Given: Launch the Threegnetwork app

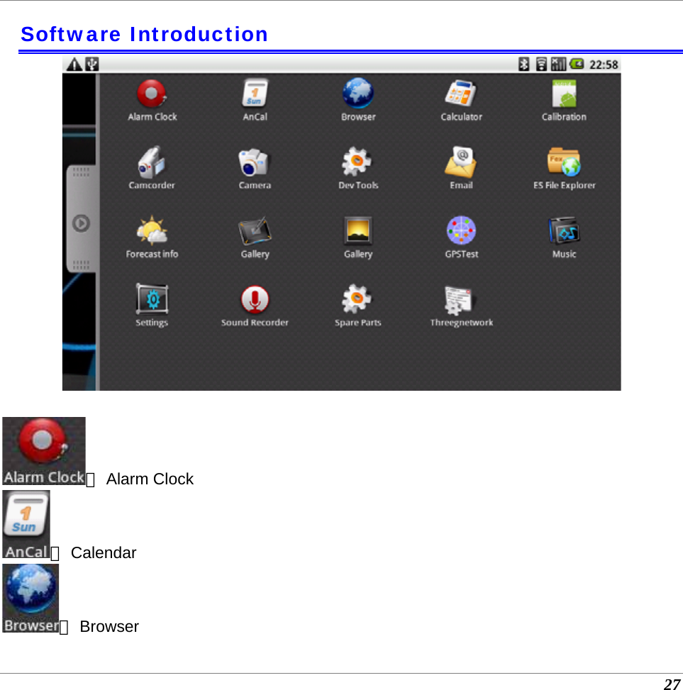Looking at the screenshot, I should coord(460,299).
